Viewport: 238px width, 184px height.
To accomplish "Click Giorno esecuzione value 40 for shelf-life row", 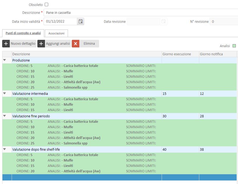I will click(x=164, y=150).
